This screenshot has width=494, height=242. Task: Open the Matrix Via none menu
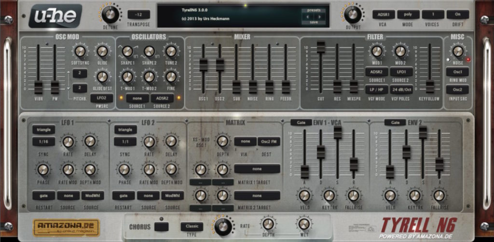click(x=246, y=142)
